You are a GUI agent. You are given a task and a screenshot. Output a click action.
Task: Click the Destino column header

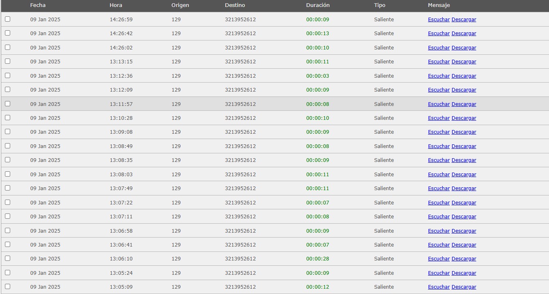click(235, 5)
